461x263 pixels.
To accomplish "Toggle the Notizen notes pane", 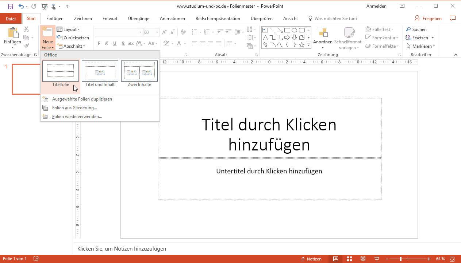I will (311, 259).
